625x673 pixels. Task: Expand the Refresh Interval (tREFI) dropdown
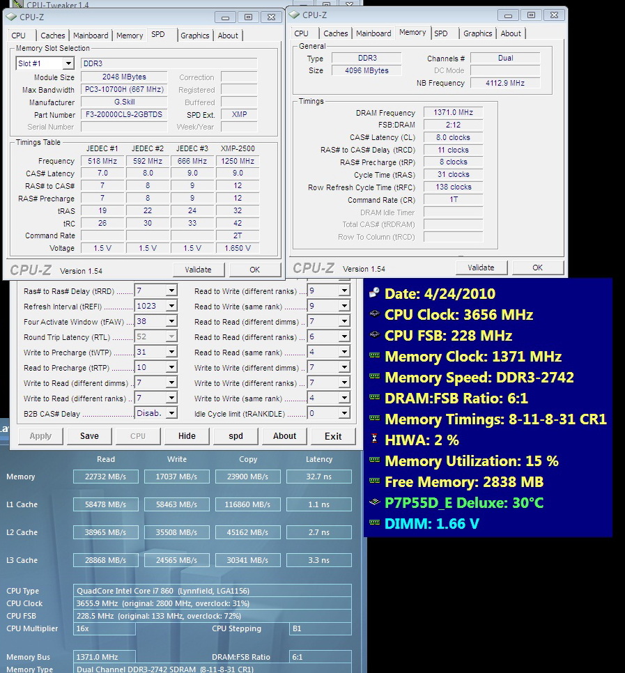click(x=171, y=306)
